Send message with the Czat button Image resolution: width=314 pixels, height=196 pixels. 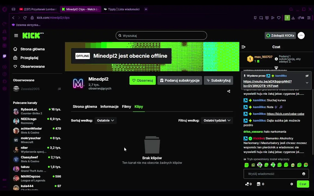pyautogui.click(x=303, y=184)
